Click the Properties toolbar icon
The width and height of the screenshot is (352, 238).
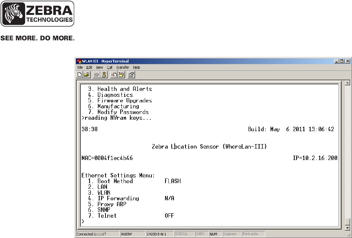131,75
